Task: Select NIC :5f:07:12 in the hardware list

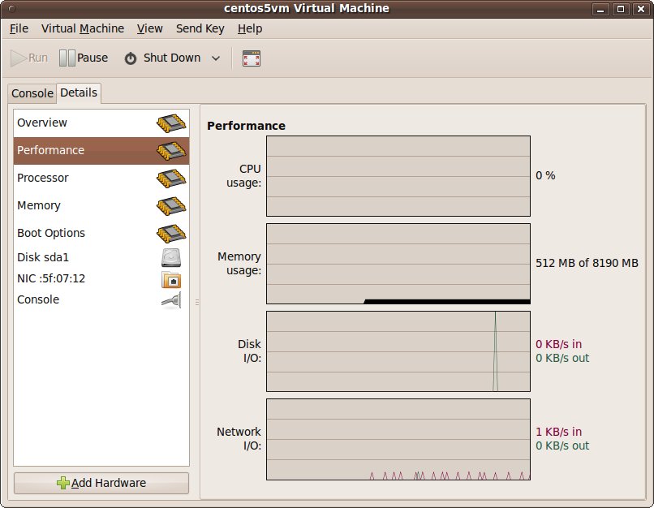Action: pos(101,278)
